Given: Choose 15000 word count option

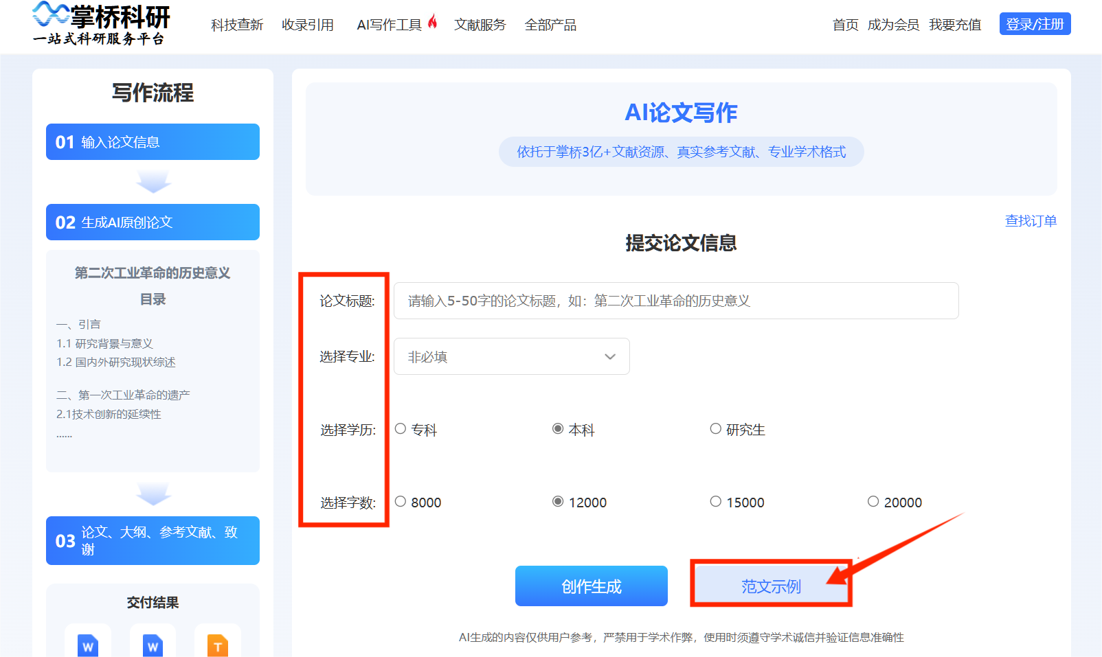Looking at the screenshot, I should click(715, 501).
